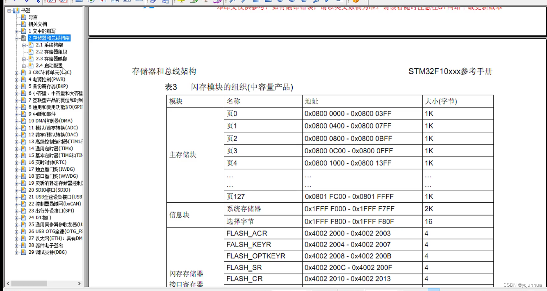The width and height of the screenshot is (547, 291).
Task: Open bookmark 23 串行外设接口(SPI)
Action: click(x=51, y=211)
